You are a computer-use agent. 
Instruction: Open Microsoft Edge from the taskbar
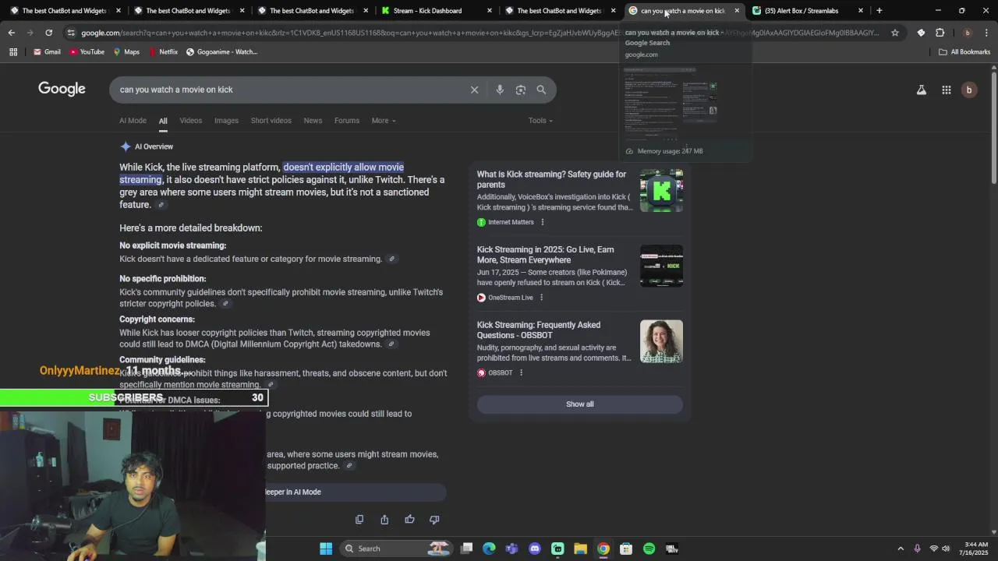pos(489,549)
